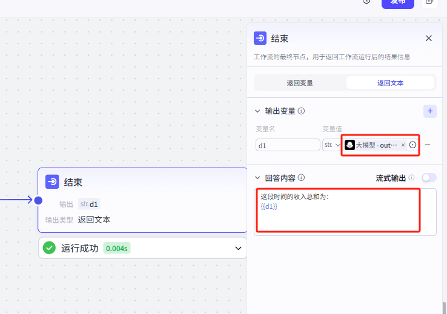Expand the 运行成功 run result details
The image size is (447, 314).
[238, 248]
